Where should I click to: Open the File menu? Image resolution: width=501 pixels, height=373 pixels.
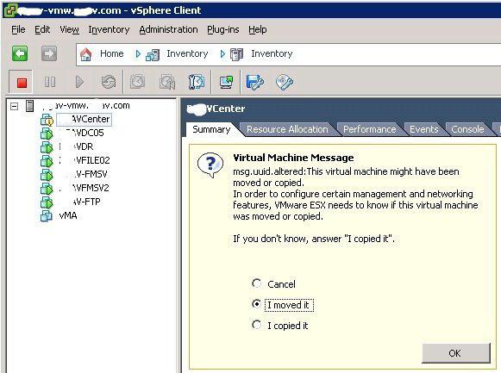(x=18, y=29)
